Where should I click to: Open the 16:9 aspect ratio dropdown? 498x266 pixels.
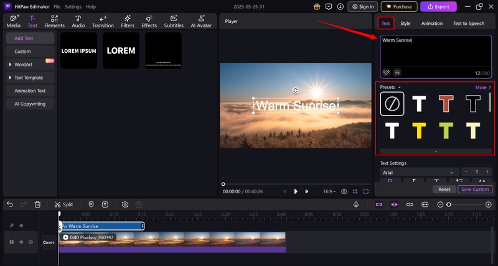tap(329, 191)
